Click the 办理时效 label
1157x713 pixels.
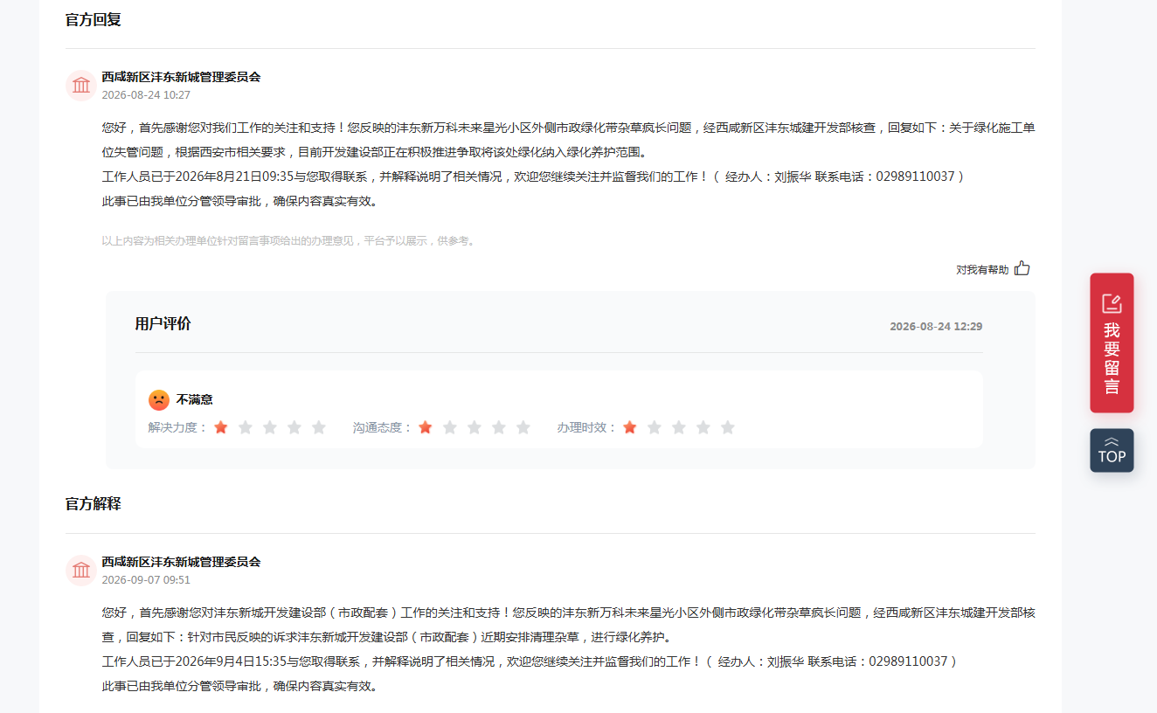(587, 427)
